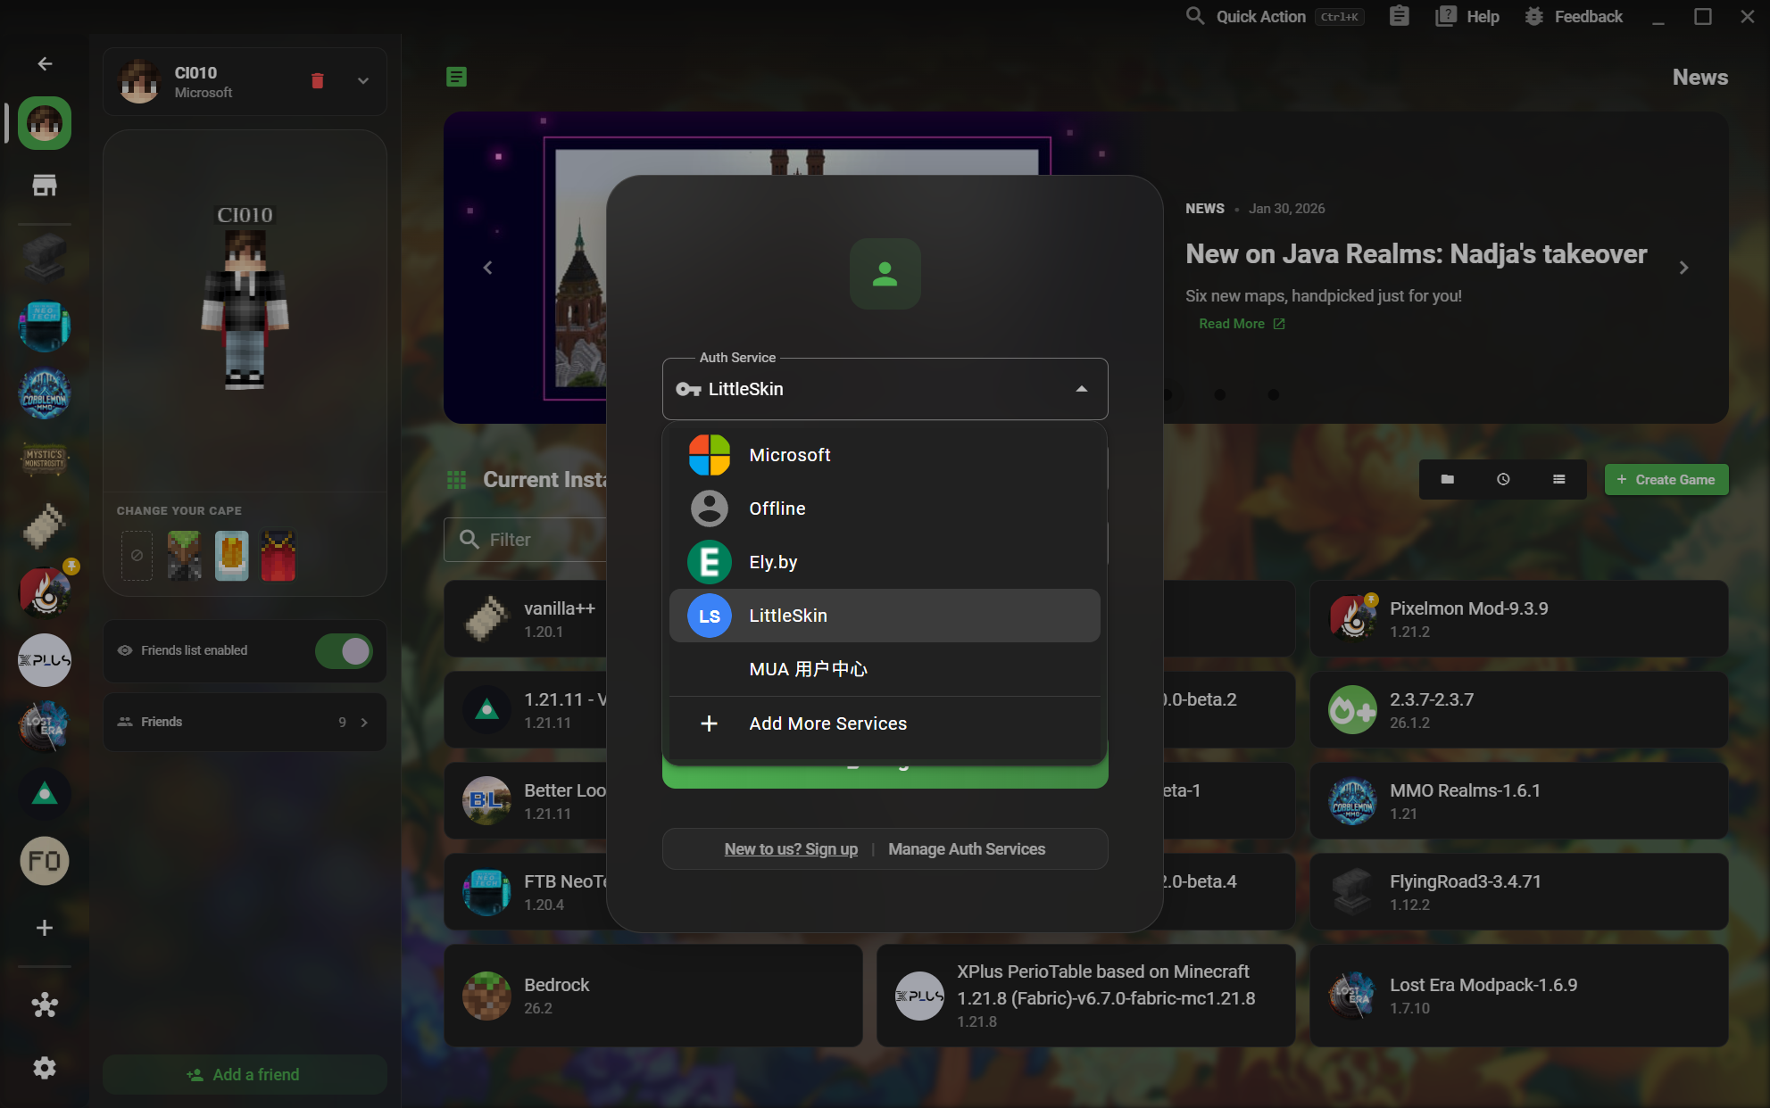Open the New to us? Sign up link
Viewport: 1770px width, 1108px height.
[x=791, y=849]
